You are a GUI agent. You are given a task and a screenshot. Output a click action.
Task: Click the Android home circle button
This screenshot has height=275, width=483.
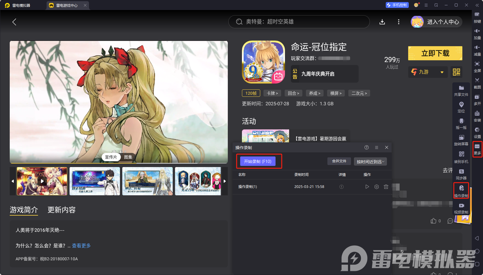(x=477, y=251)
